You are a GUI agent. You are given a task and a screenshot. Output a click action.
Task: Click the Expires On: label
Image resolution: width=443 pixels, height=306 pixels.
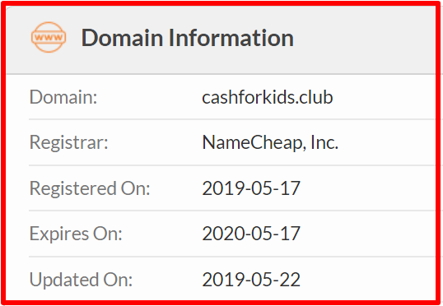(76, 234)
